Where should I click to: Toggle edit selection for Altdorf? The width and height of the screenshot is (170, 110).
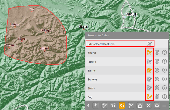click(149, 53)
